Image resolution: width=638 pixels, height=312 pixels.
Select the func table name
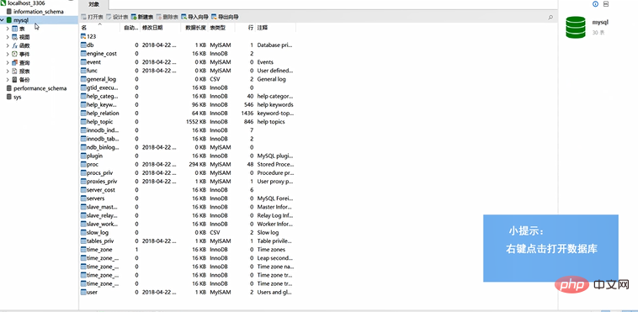tap(93, 71)
